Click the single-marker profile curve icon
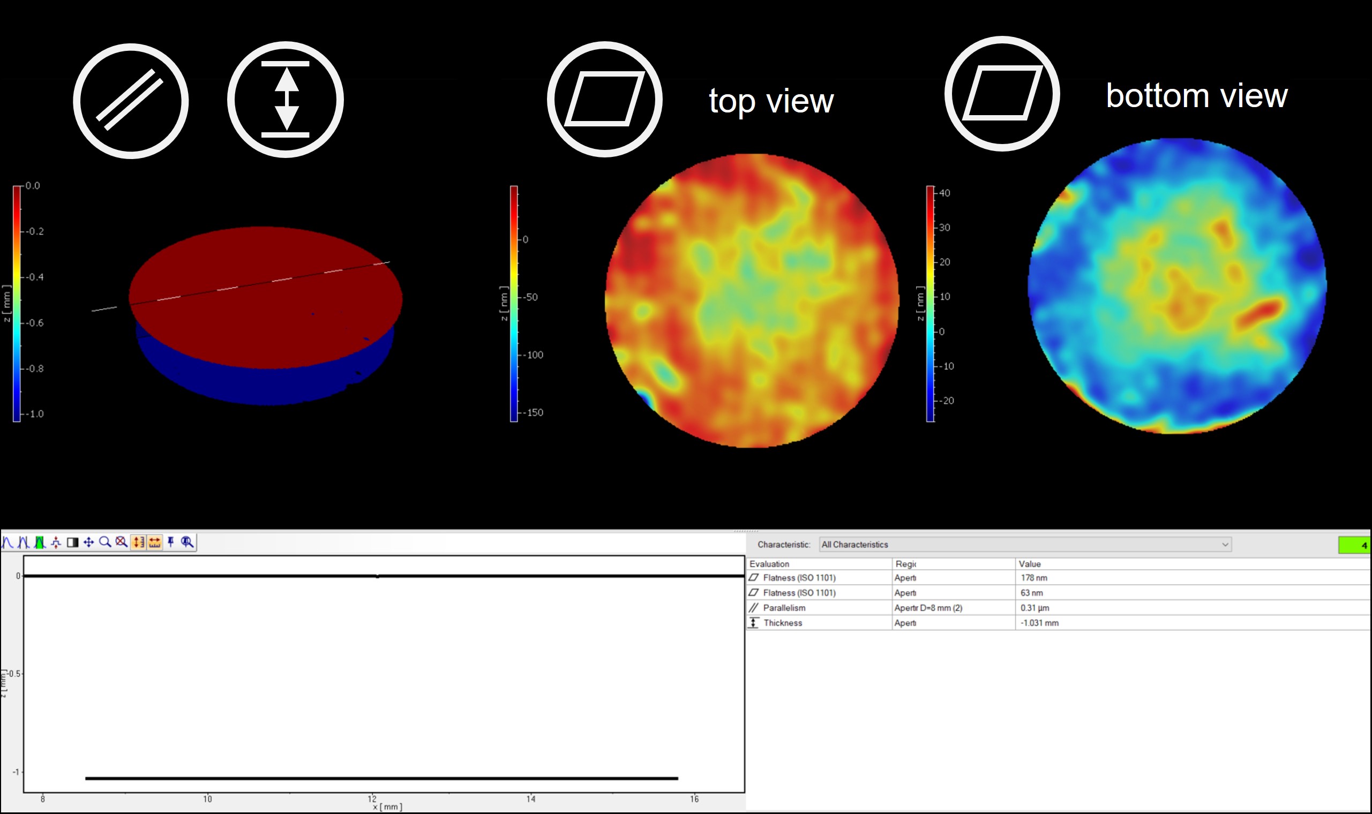Image resolution: width=1372 pixels, height=814 pixels. [7, 542]
